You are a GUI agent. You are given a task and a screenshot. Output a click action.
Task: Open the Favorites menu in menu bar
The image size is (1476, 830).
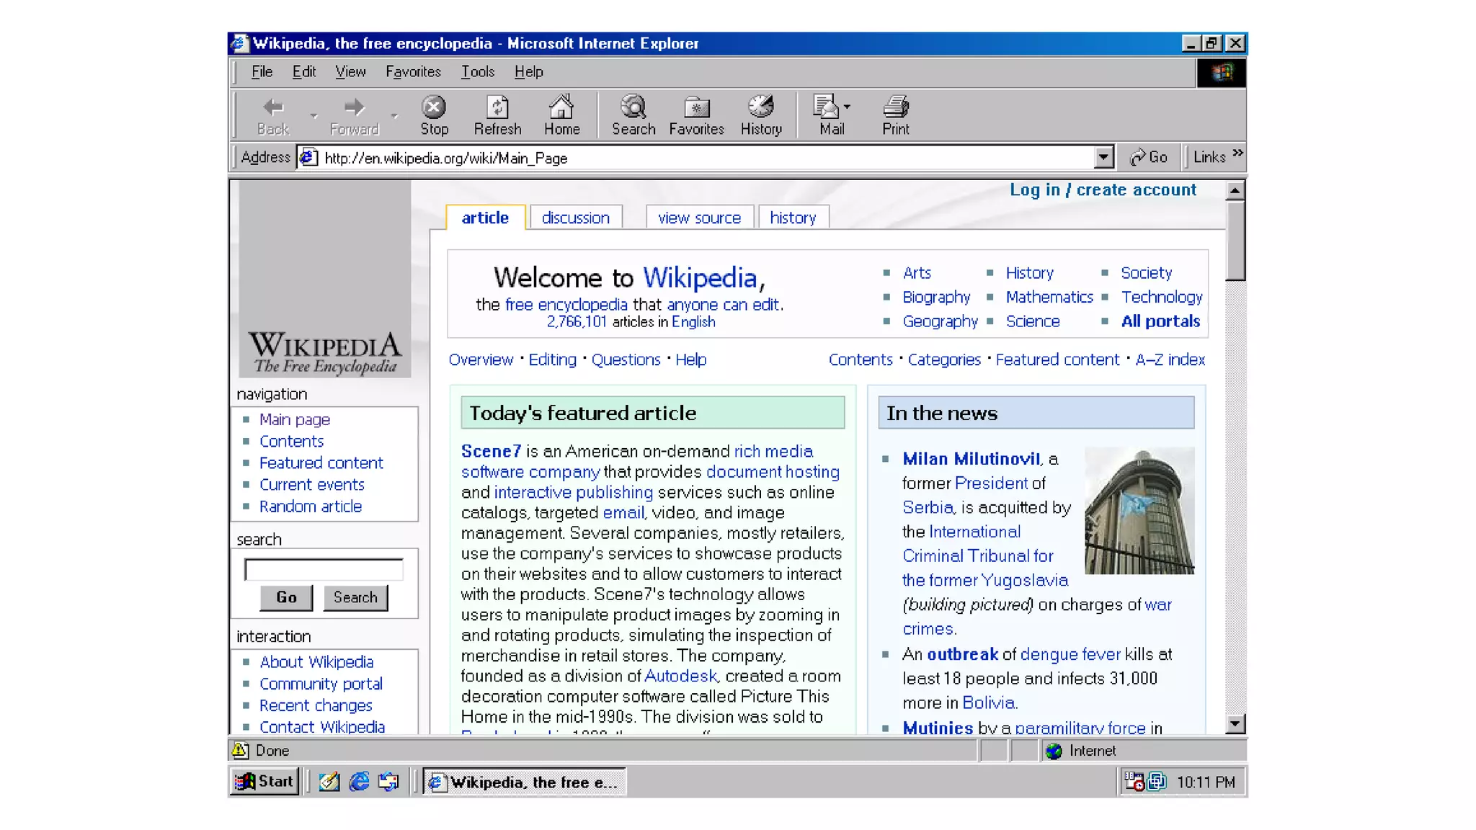point(413,72)
